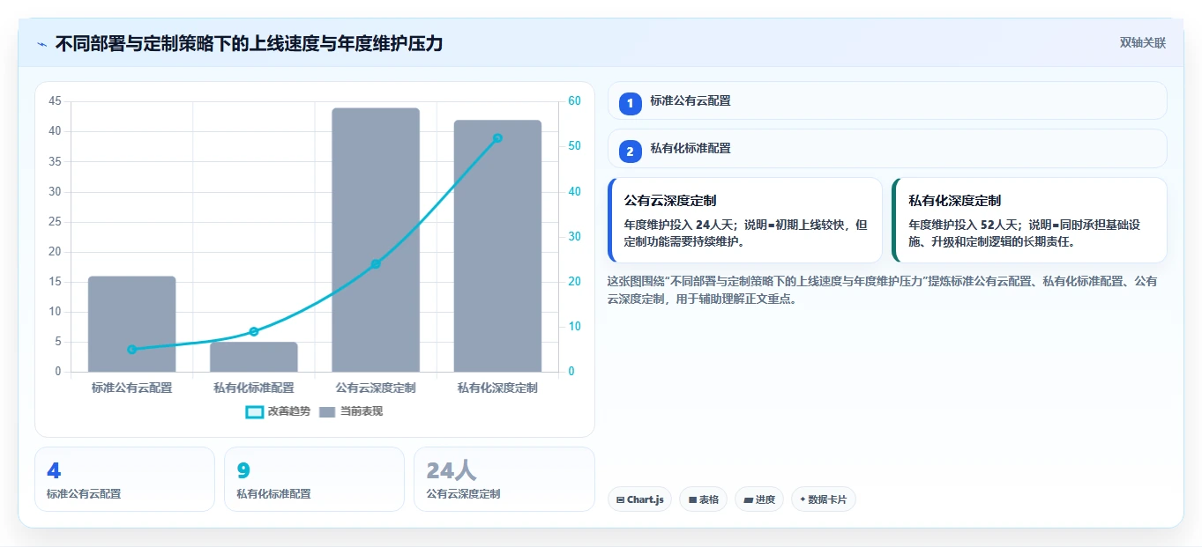The image size is (1202, 547).
Task: Click the 公有云深度定制 stat card showing 24人
Action: click(x=504, y=479)
